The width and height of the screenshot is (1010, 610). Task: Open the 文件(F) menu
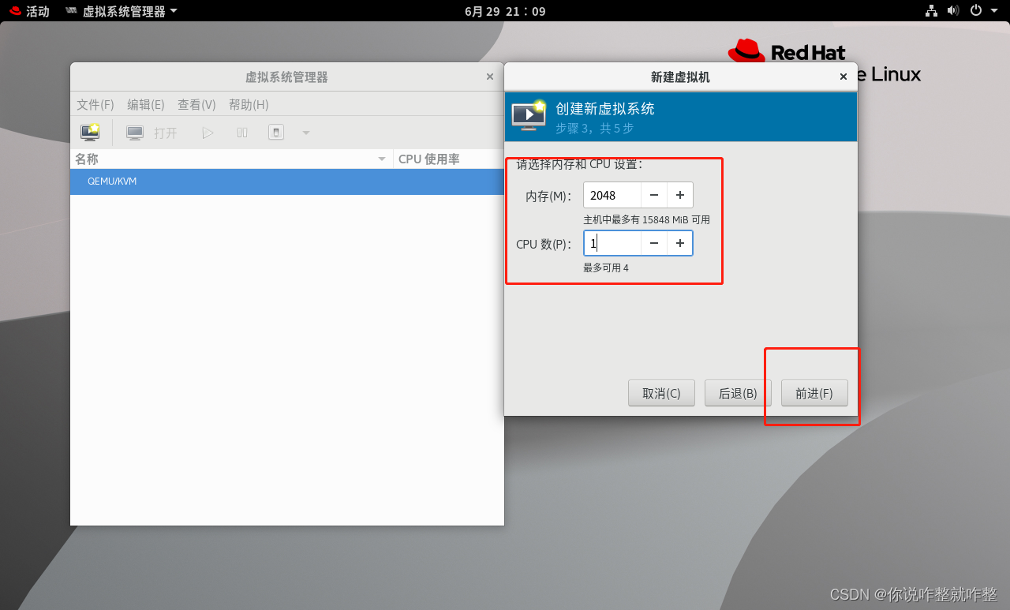pyautogui.click(x=95, y=104)
